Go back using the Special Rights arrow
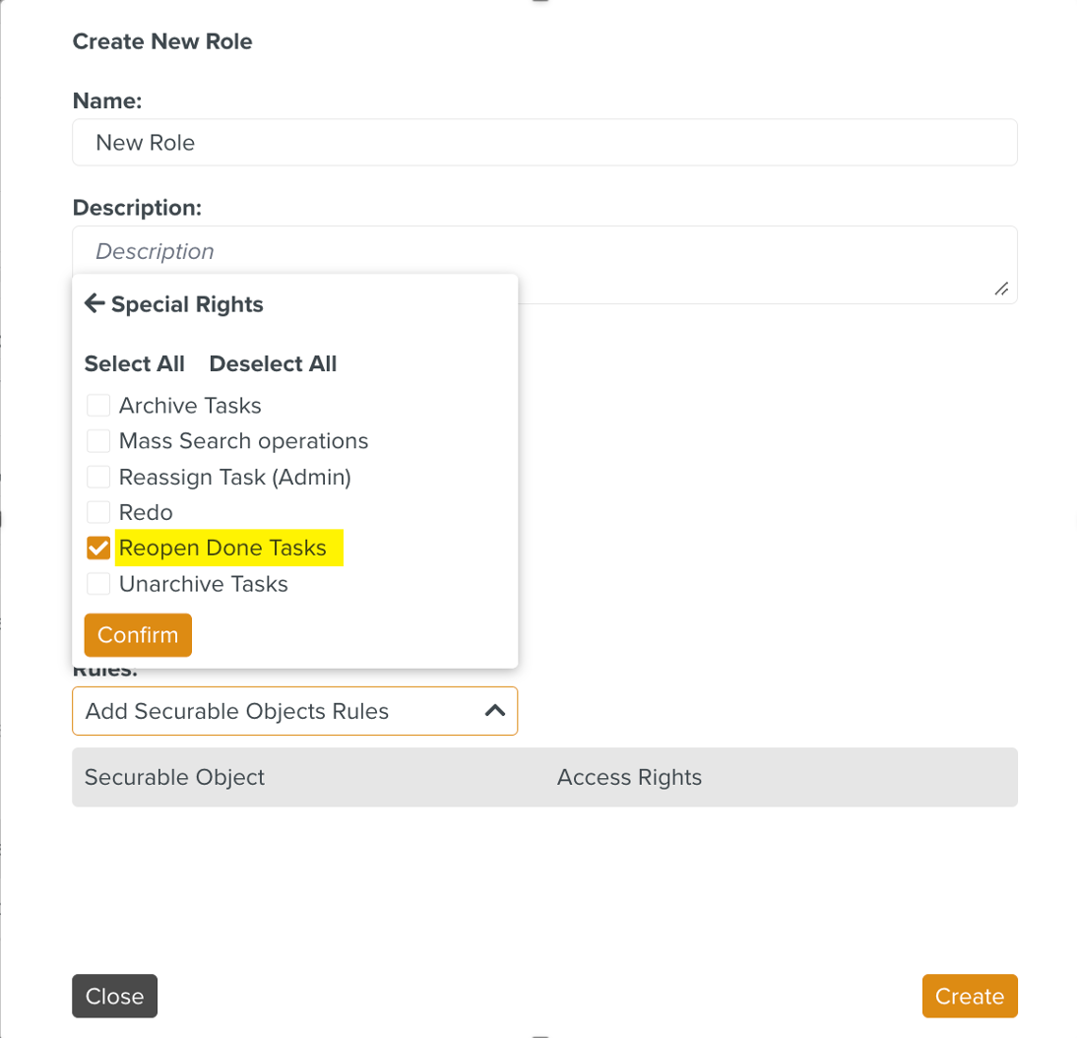The height and width of the screenshot is (1038, 1077). 95,304
